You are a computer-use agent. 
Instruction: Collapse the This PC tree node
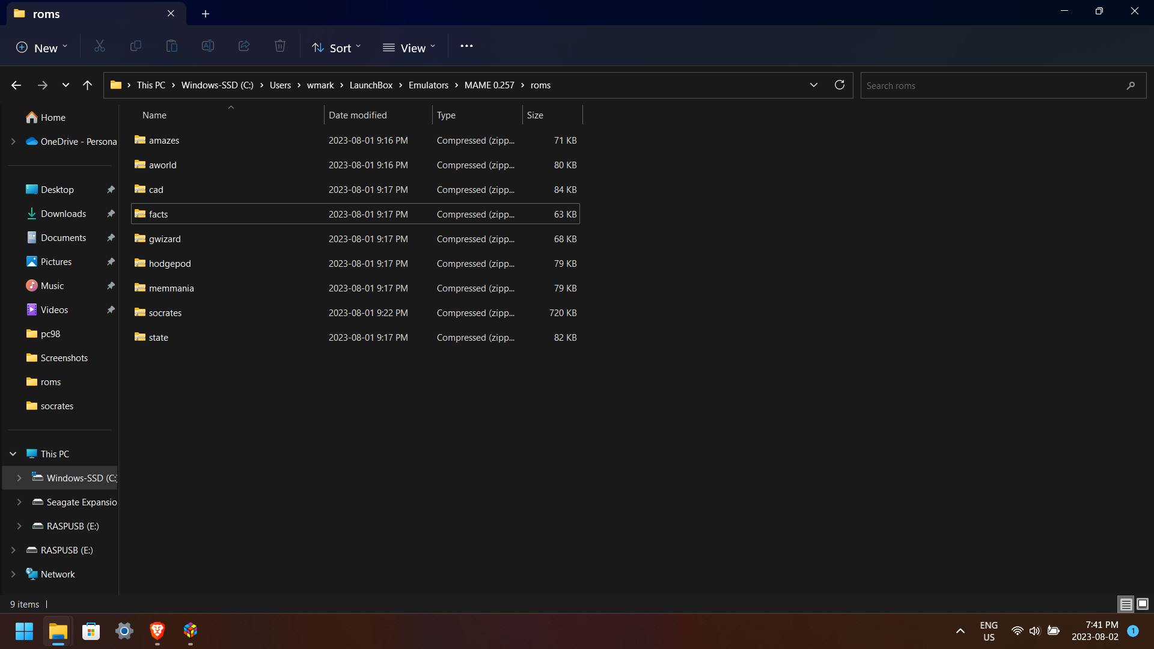pyautogui.click(x=13, y=454)
